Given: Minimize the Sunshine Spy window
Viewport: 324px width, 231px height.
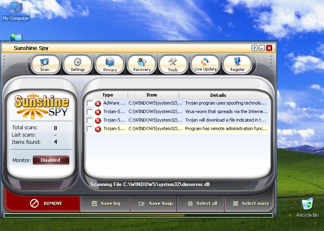Looking at the screenshot, I should click(262, 48).
